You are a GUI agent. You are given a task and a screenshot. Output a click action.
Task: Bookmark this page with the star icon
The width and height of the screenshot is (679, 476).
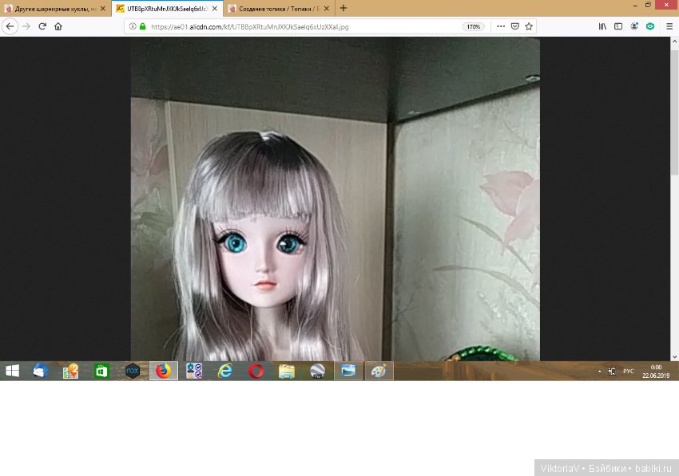click(529, 26)
